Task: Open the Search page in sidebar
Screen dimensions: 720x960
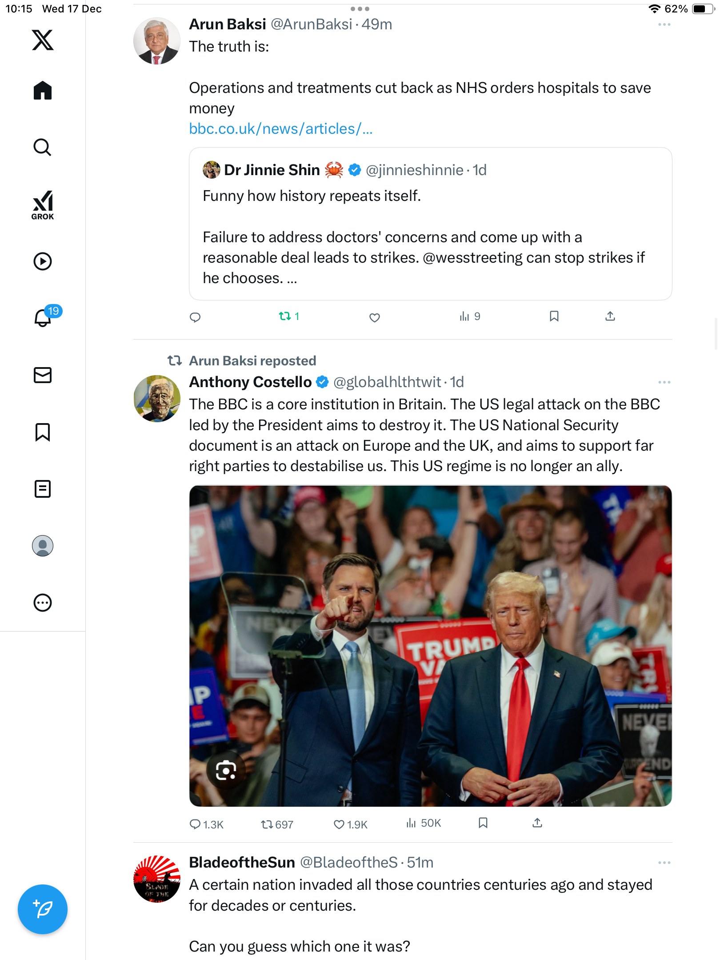Action: 43,148
